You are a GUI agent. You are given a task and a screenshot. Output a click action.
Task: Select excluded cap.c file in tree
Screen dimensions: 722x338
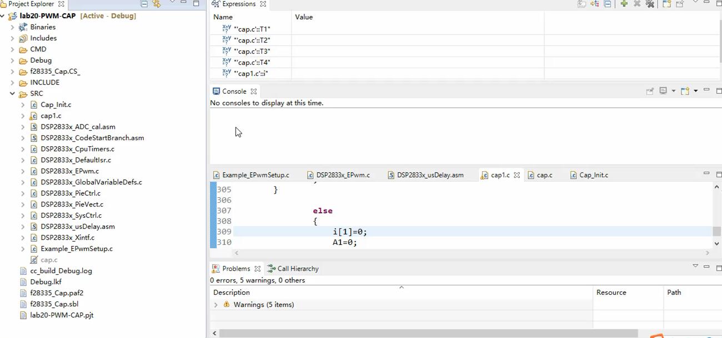49,260
